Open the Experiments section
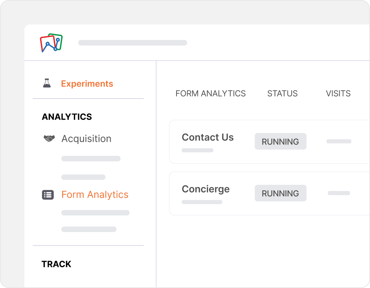Viewport: 370px width, 288px height. 87,84
